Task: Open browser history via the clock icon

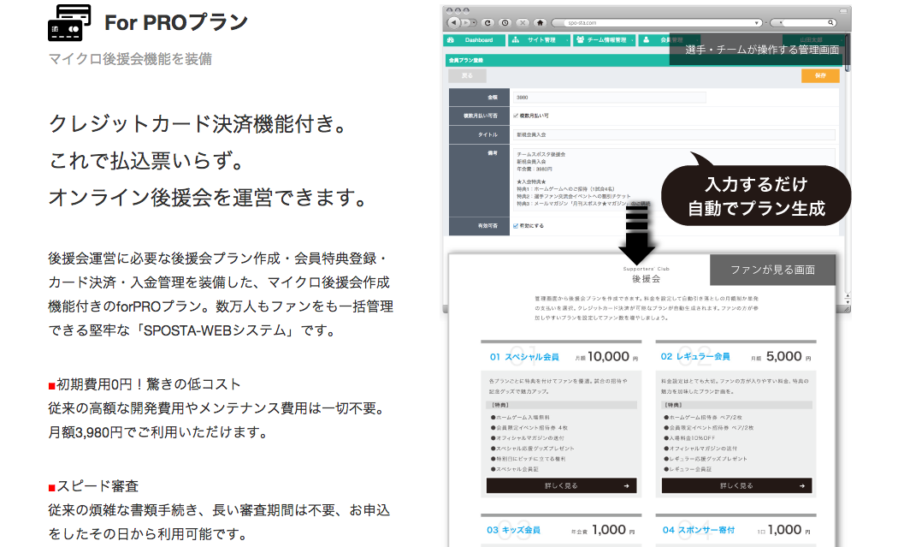Action: 505,23
